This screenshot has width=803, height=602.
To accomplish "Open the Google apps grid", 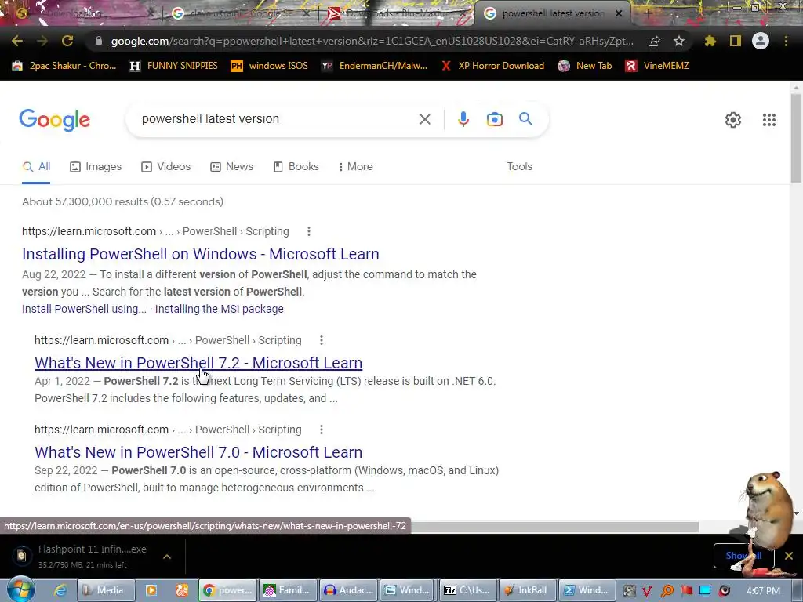I will pyautogui.click(x=768, y=120).
